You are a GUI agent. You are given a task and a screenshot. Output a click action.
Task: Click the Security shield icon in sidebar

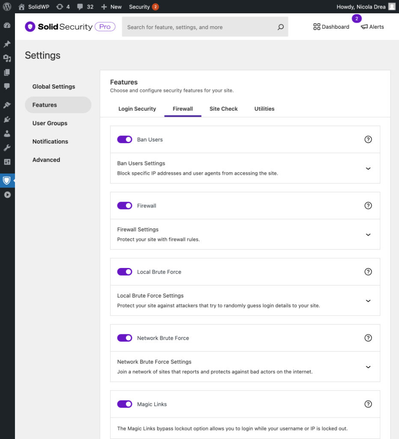(7, 180)
